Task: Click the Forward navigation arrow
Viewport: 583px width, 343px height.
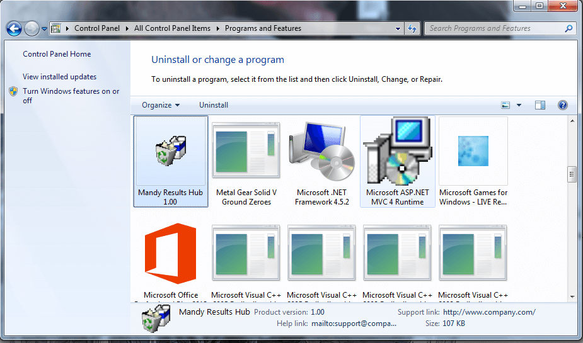Action: [x=32, y=28]
